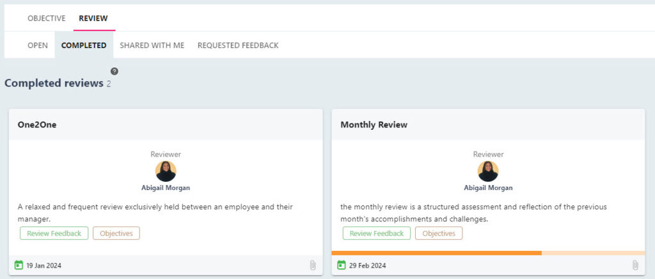This screenshot has width=655, height=279.
Task: Open attachments paperclip on One2One card
Action: [312, 265]
